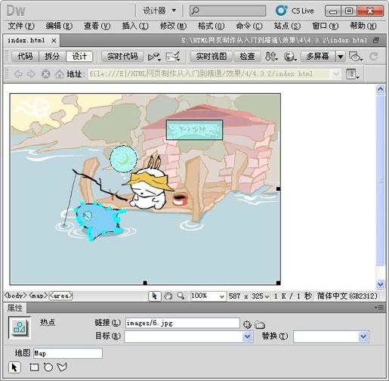Select the <area> tag selector
Image resolution: width=389 pixels, height=381 pixels.
61,296
